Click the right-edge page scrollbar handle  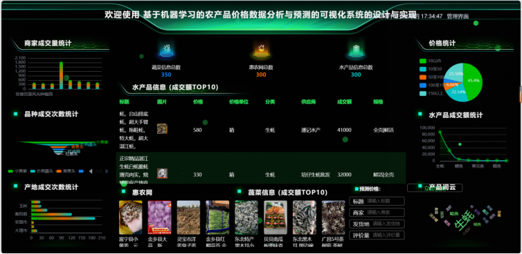(x=521, y=95)
